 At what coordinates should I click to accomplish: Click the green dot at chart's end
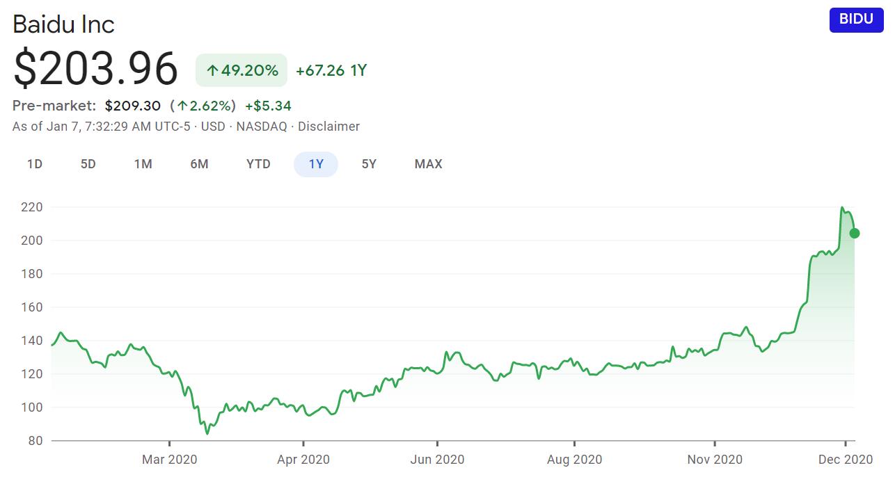click(855, 234)
